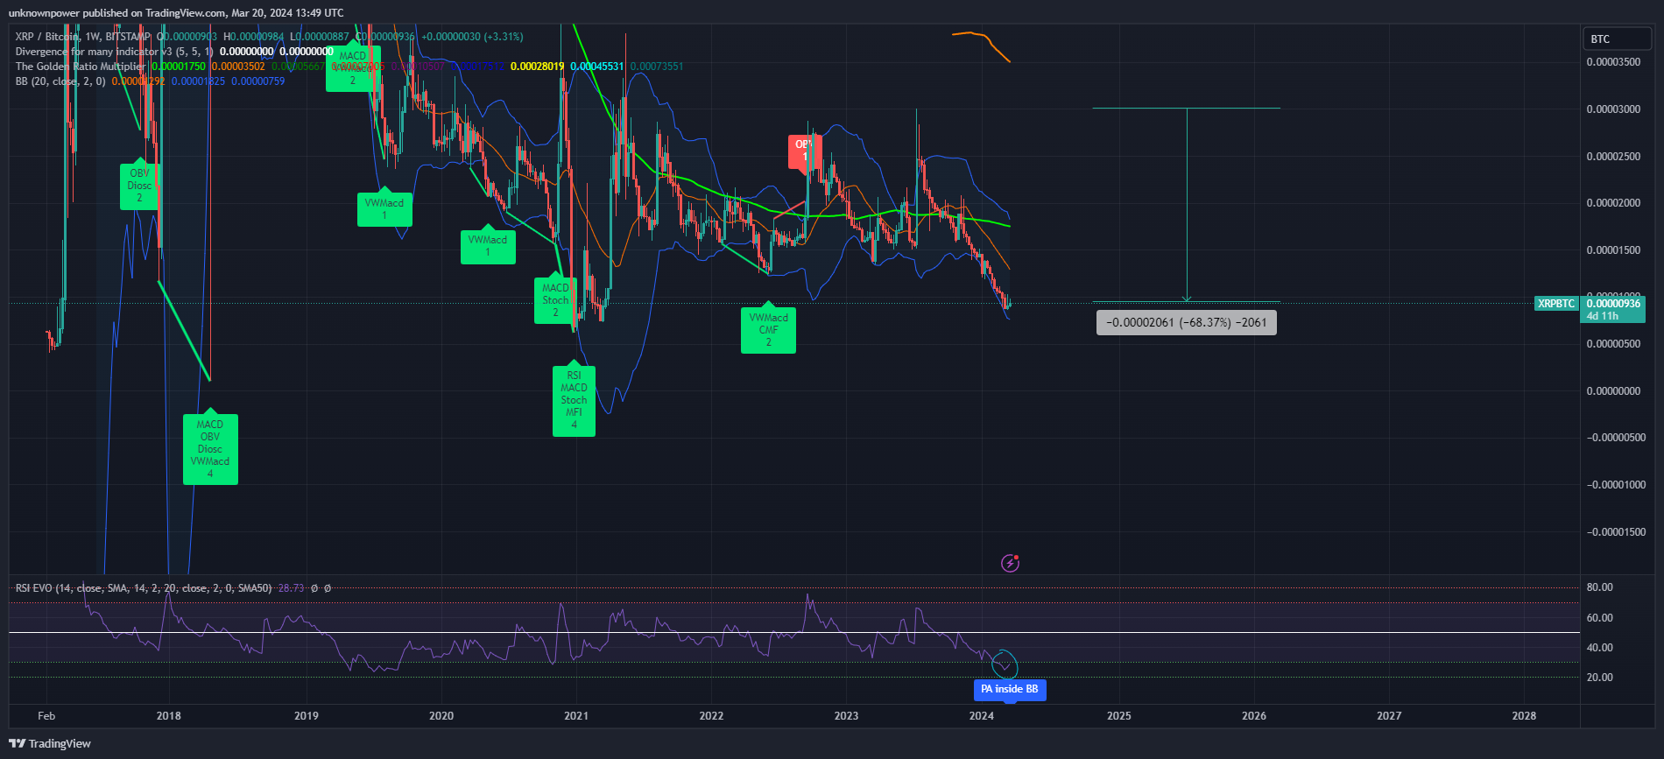Select the 60.00 level on RSI axis
The width and height of the screenshot is (1664, 759).
[x=1599, y=618]
